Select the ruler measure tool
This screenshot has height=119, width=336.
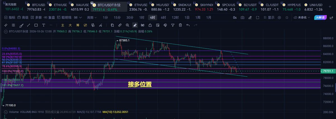tap(120, 25)
